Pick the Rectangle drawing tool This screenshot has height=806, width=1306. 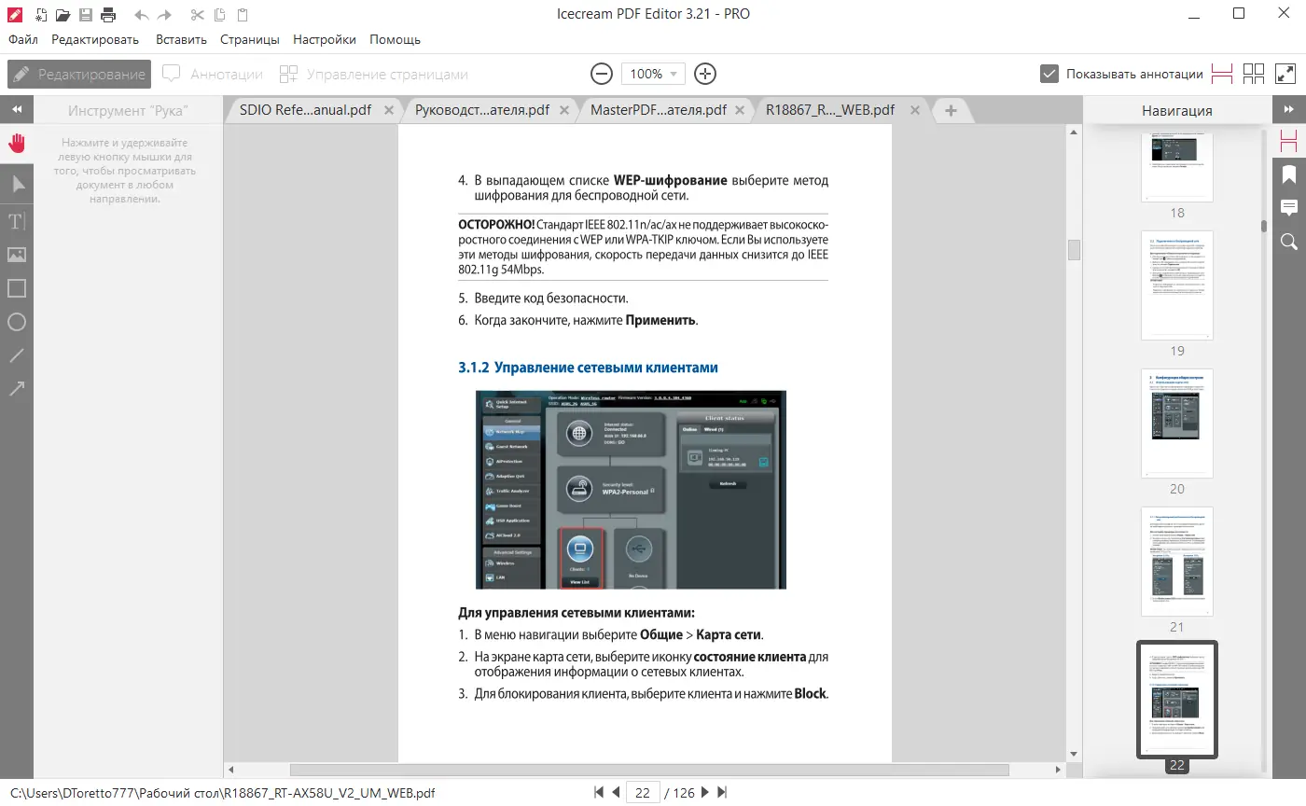pyautogui.click(x=16, y=288)
